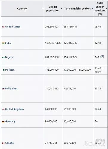Follow the United Kingdom link
The height and width of the screenshot is (149, 108).
click(x=14, y=109)
